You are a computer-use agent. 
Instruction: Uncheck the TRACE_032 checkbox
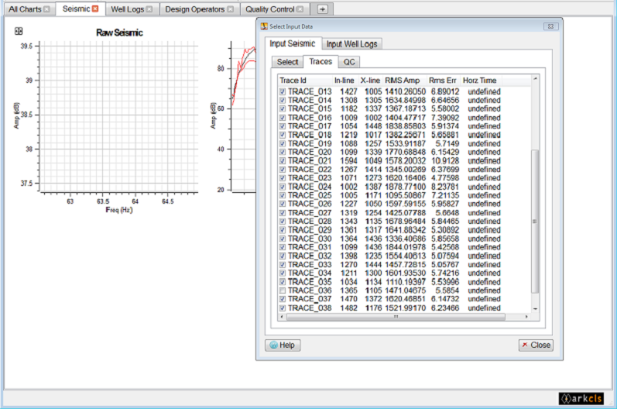click(283, 256)
